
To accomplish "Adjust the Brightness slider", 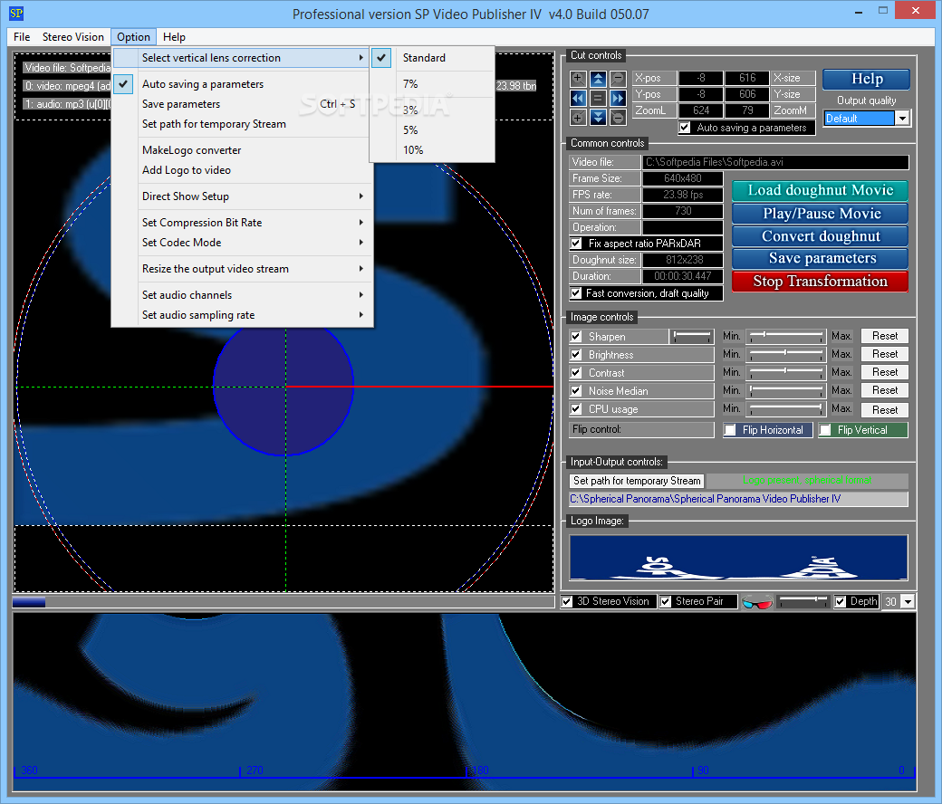I will 786,354.
